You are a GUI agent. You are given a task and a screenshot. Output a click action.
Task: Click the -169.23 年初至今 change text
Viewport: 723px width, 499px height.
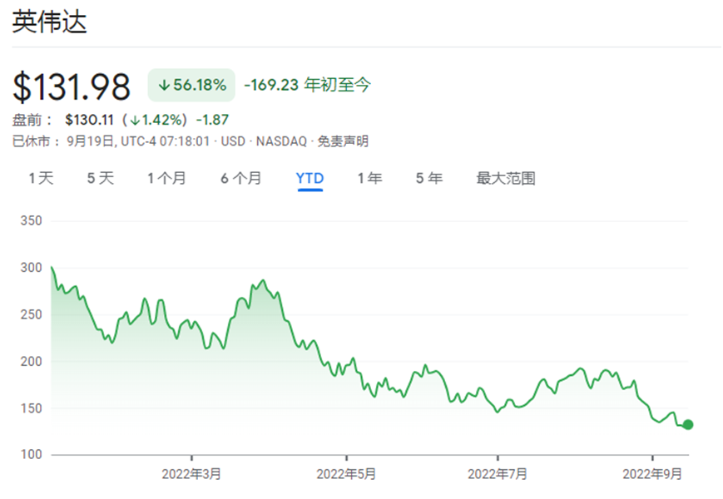tap(307, 85)
